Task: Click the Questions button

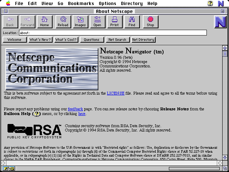Action: [92, 40]
